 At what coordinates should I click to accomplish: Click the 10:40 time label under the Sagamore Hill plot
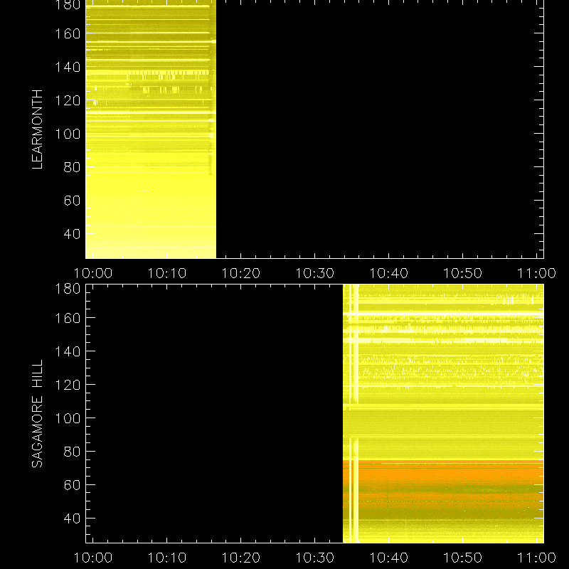coord(388,558)
